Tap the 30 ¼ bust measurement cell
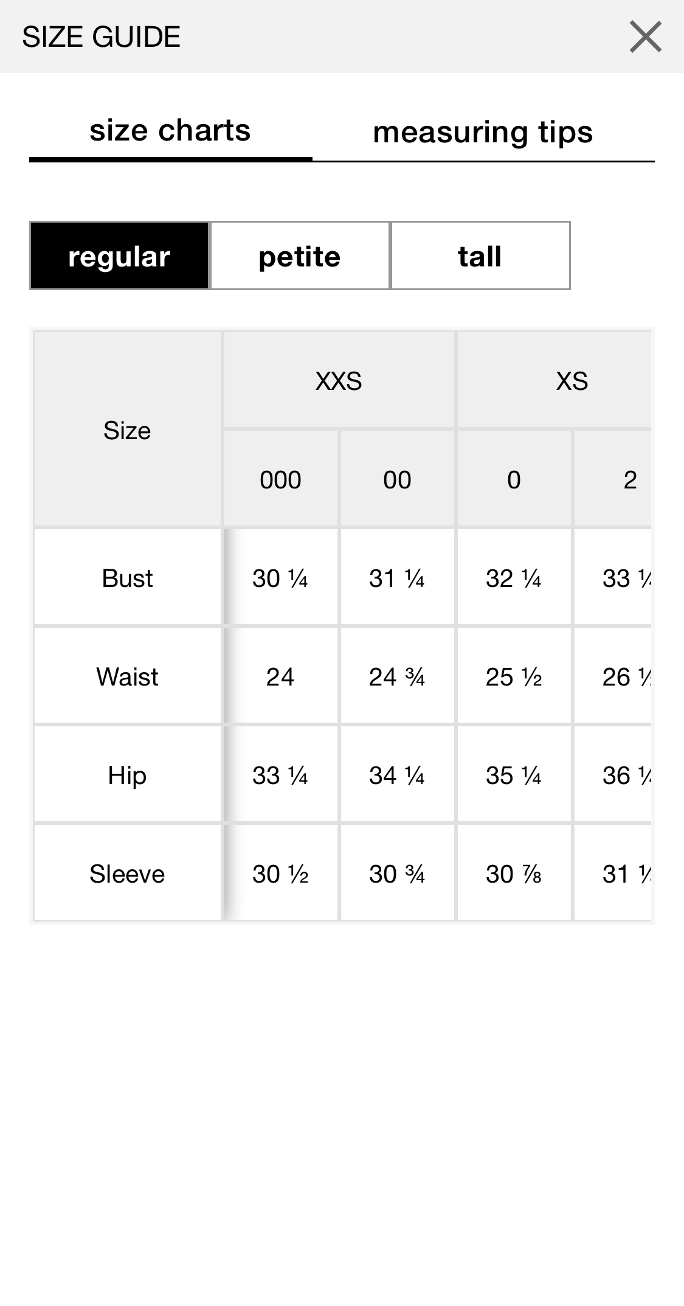The width and height of the screenshot is (684, 1306). pos(280,578)
